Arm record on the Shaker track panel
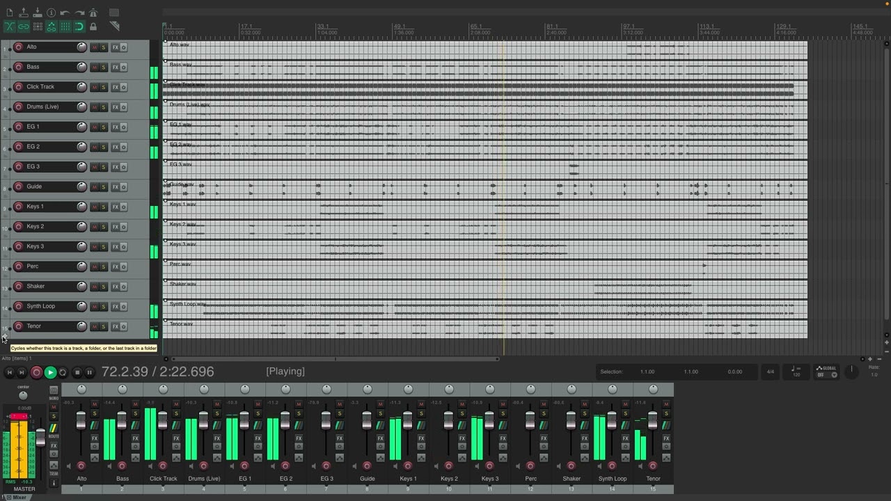Viewport: 891px width, 501px height. click(x=19, y=287)
